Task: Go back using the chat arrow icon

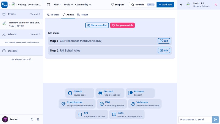Action: click(181, 5)
